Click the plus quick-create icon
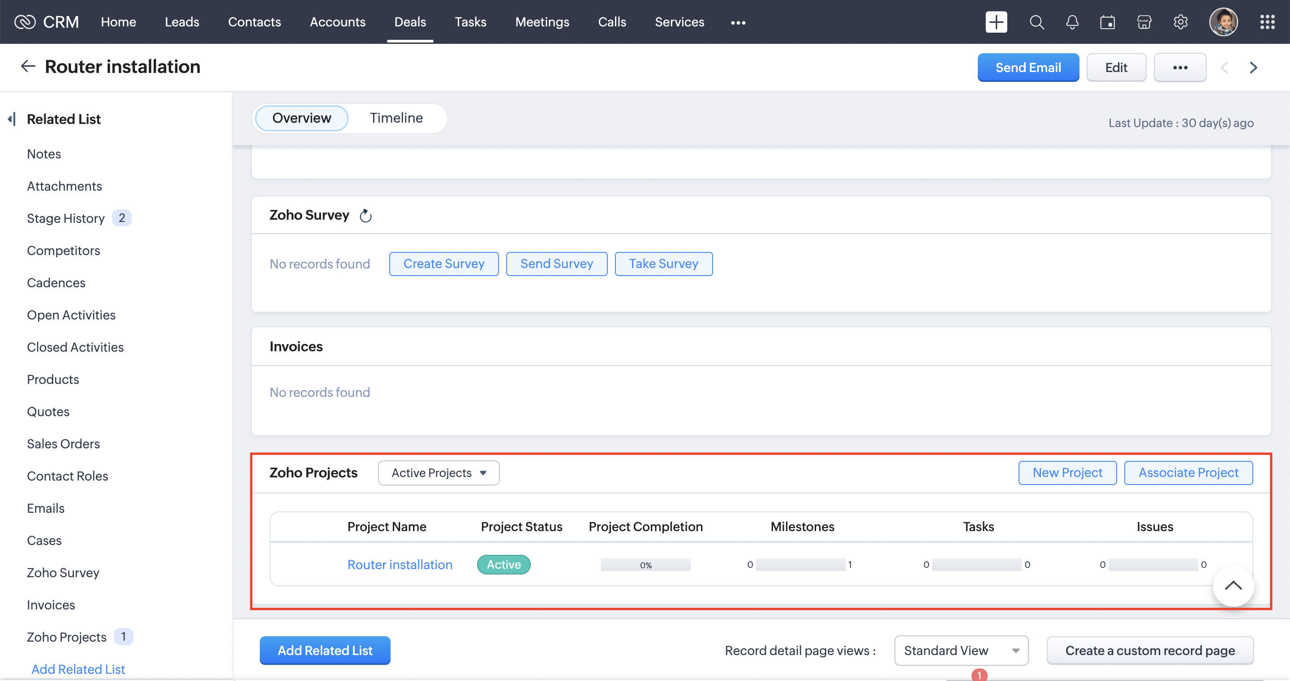Viewport: 1290px width, 681px height. click(996, 22)
